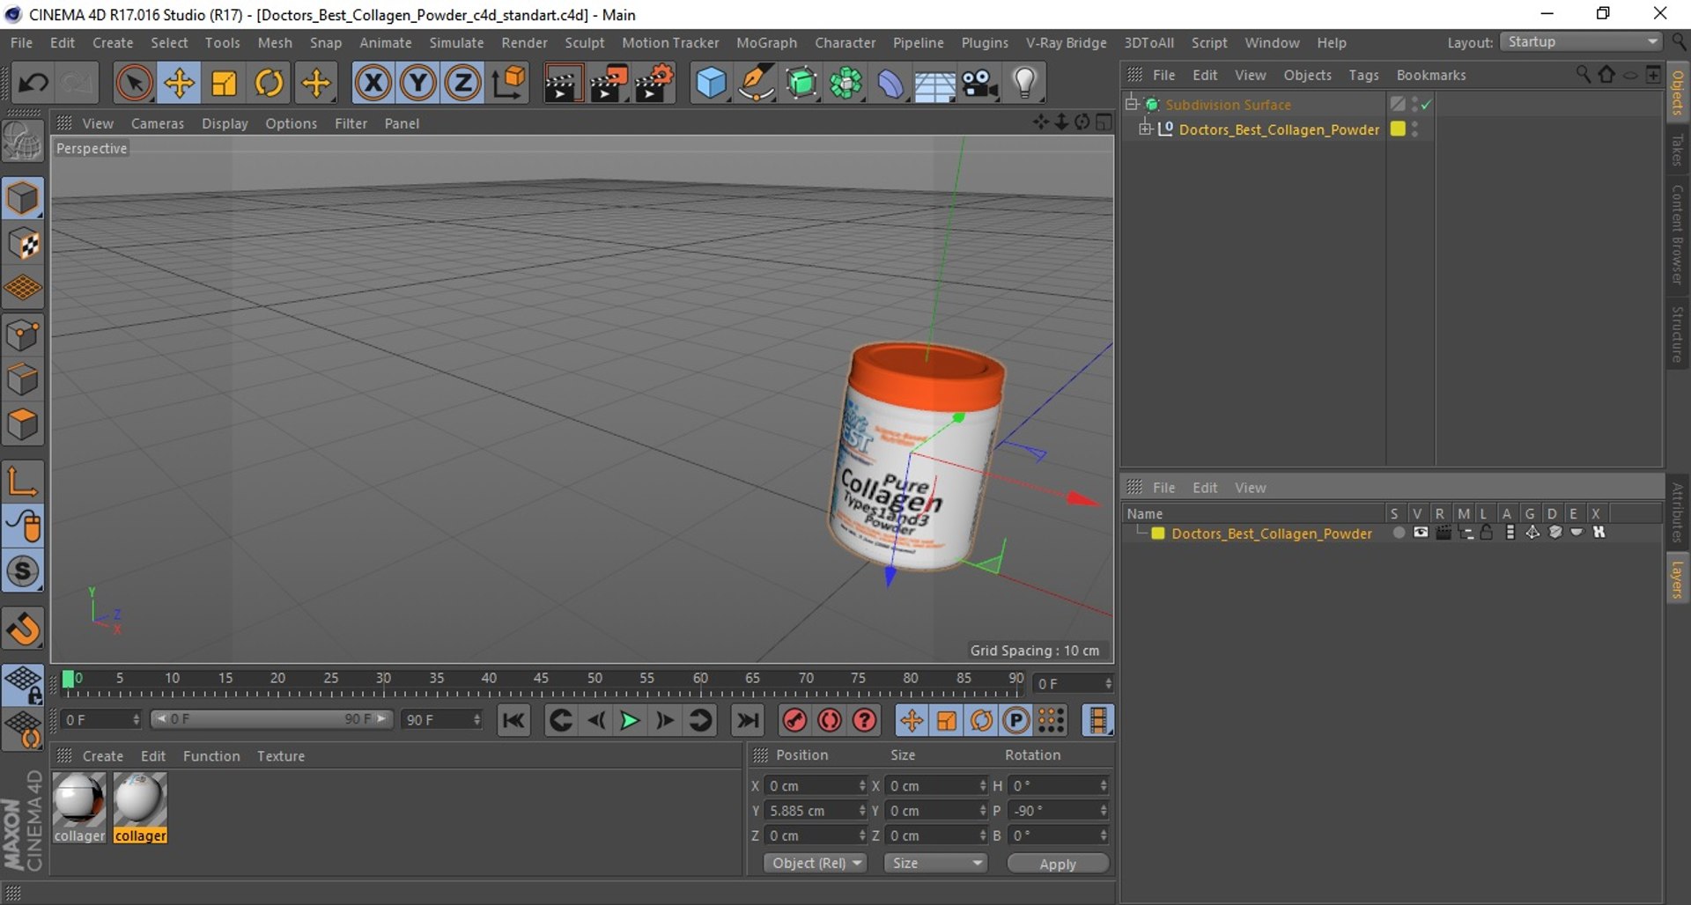Open the Simulate menu
Screen dimensions: 1691x905
pos(456,43)
